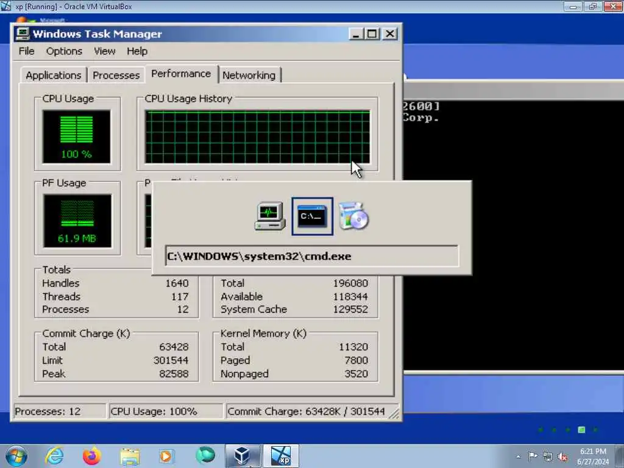Click VirtualBox window title icon
624x468 pixels.
pos(6,6)
